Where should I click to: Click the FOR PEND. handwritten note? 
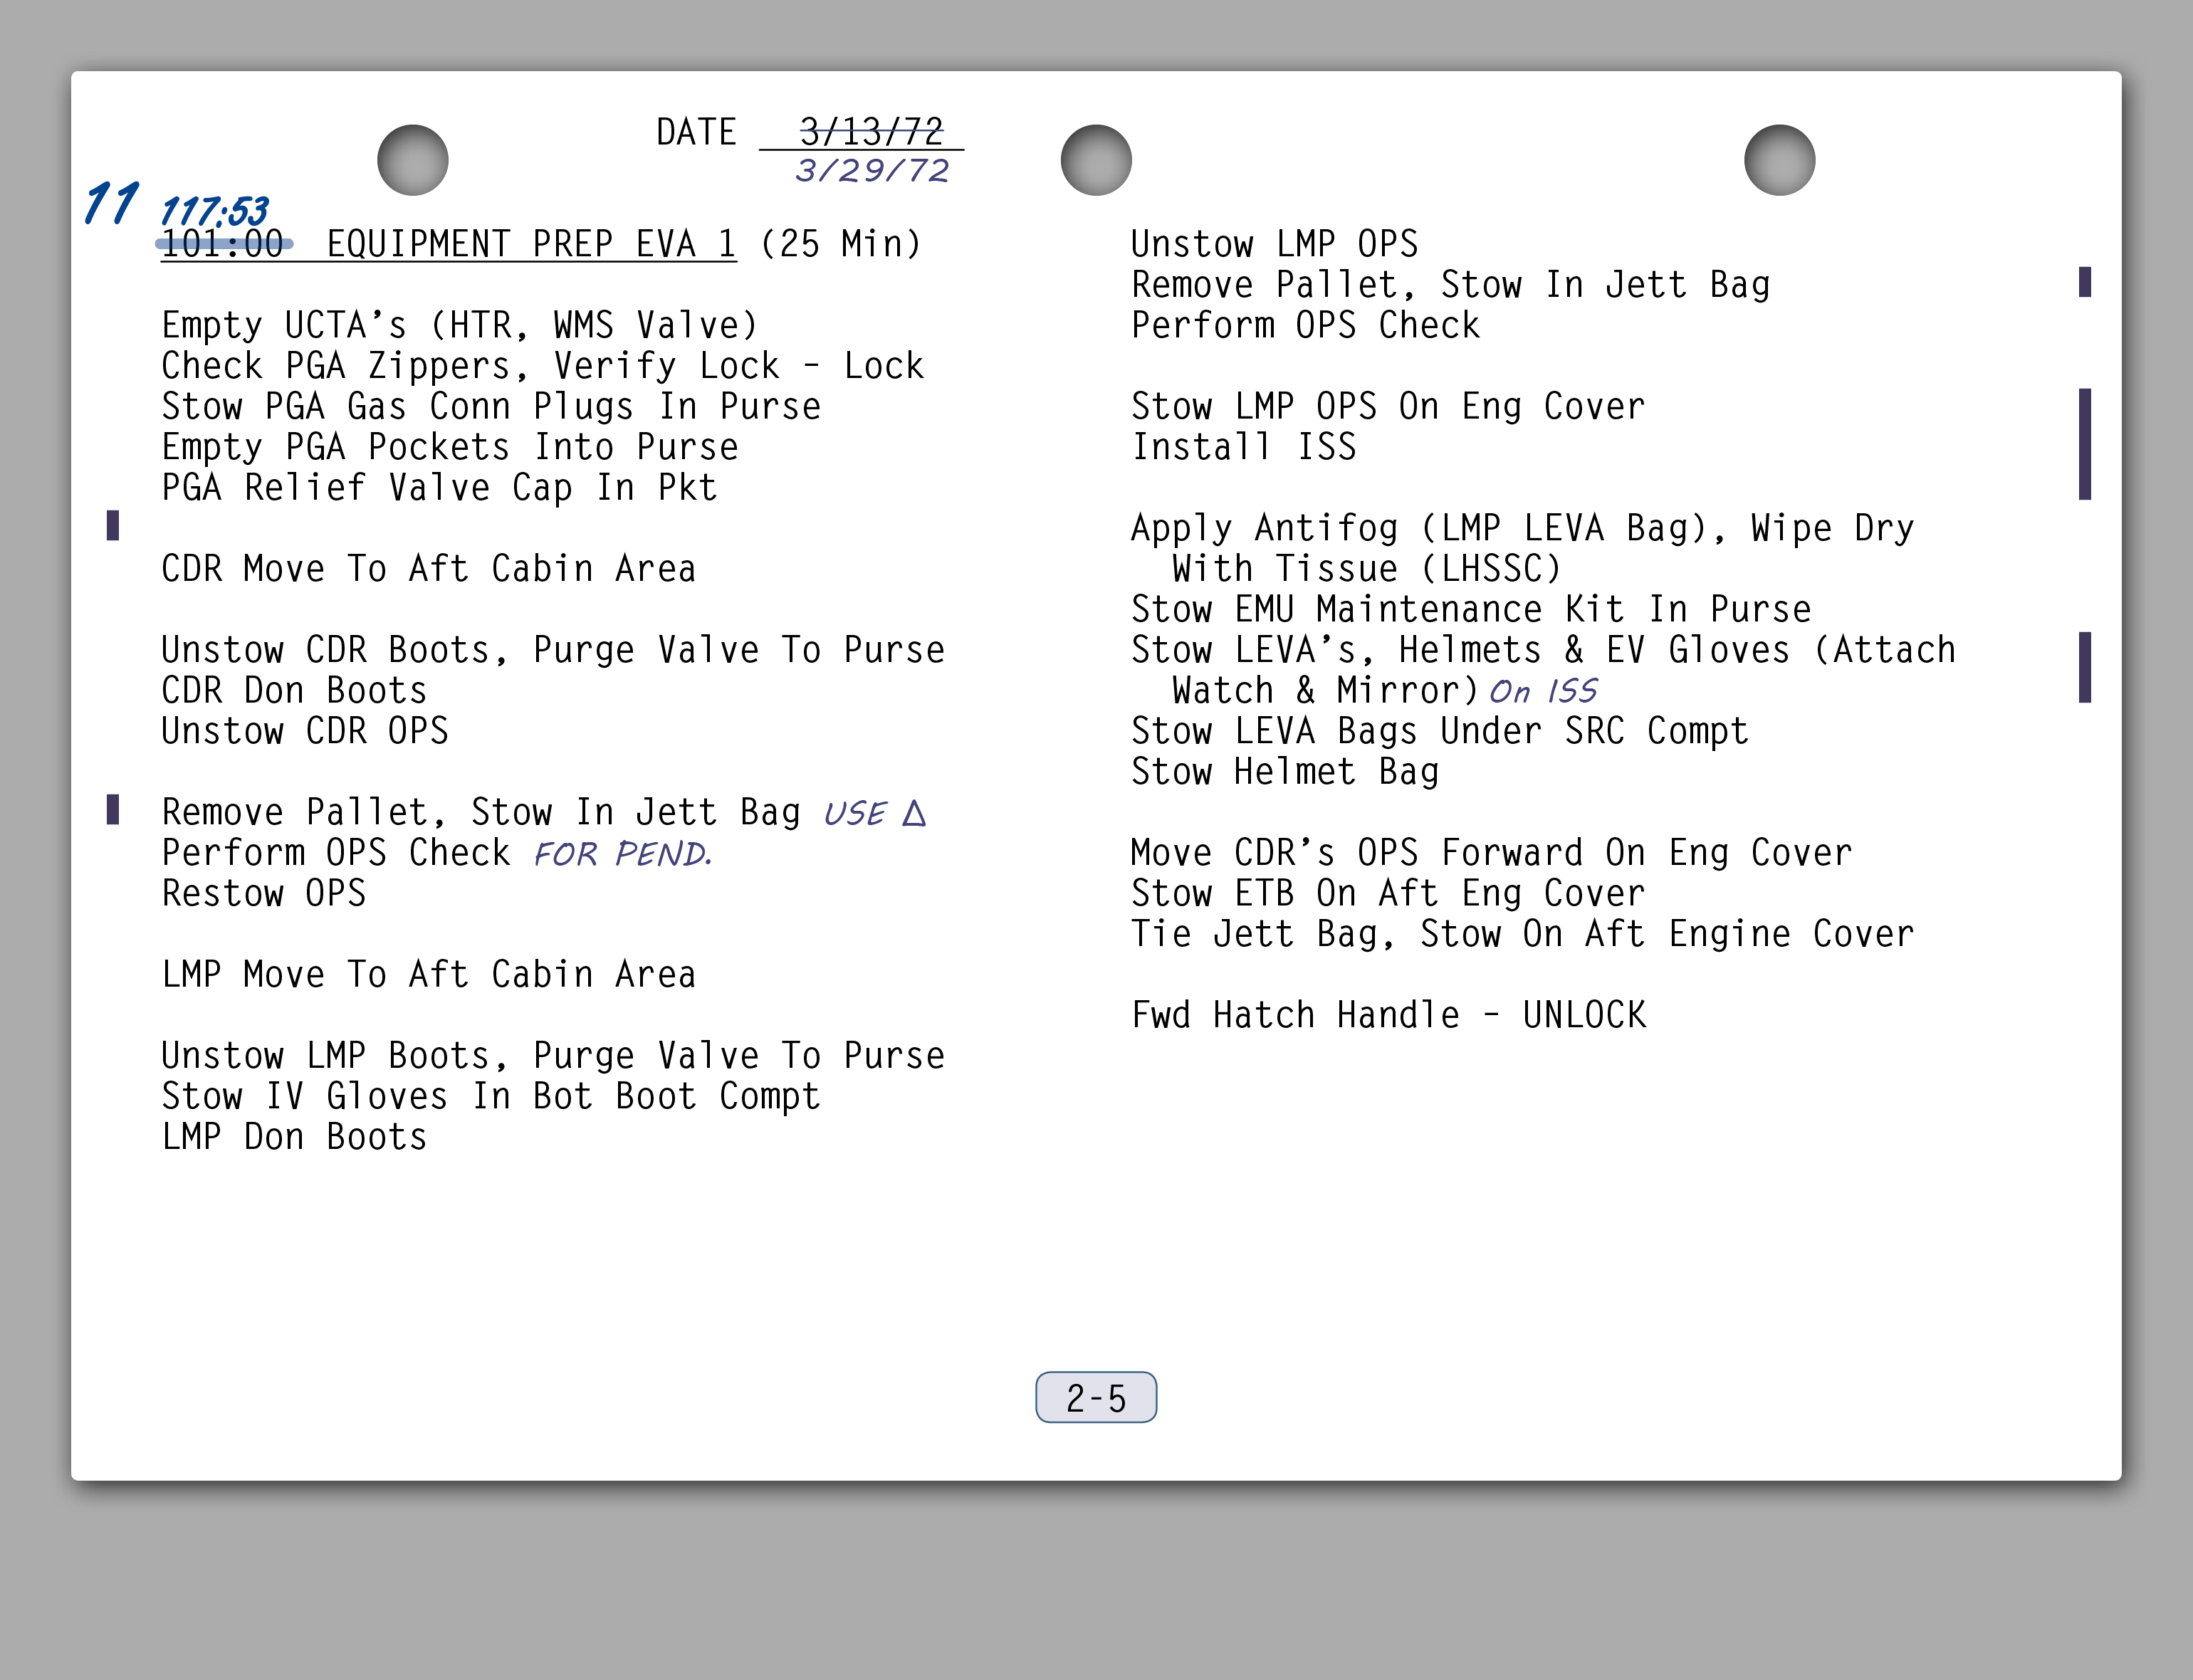point(622,854)
